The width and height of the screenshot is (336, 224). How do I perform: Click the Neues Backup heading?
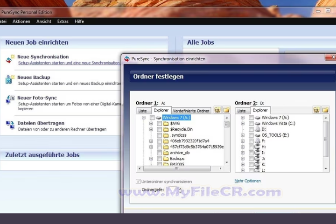[x=34, y=77]
